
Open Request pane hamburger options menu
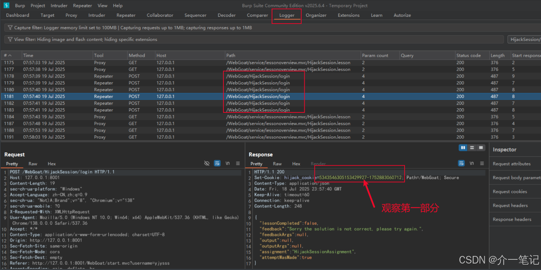(x=238, y=163)
